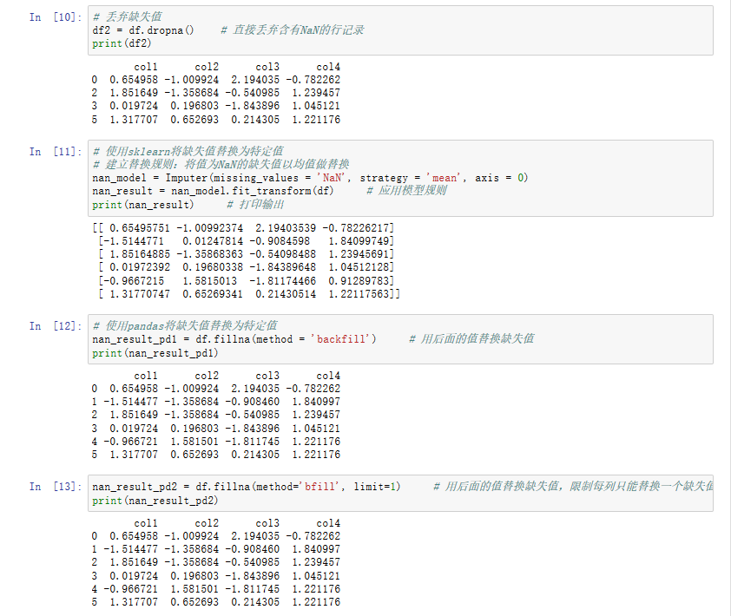The height and width of the screenshot is (616, 731).
Task: Place cursor on the Imputer nan_model line
Action: pos(309,178)
